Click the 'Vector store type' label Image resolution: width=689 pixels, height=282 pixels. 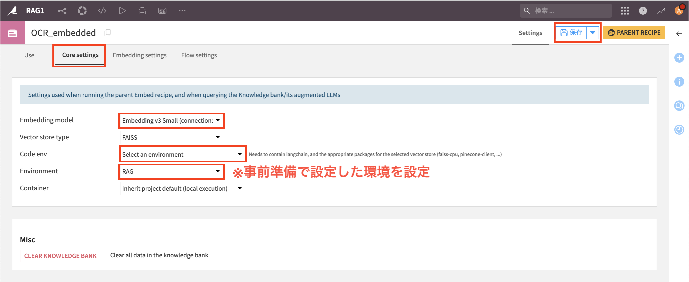(x=44, y=137)
